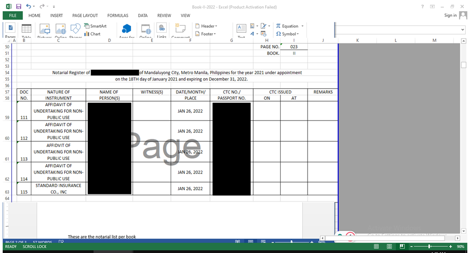
Task: Open Customize Quick Access Toolbar dropdown
Action: click(54, 6)
